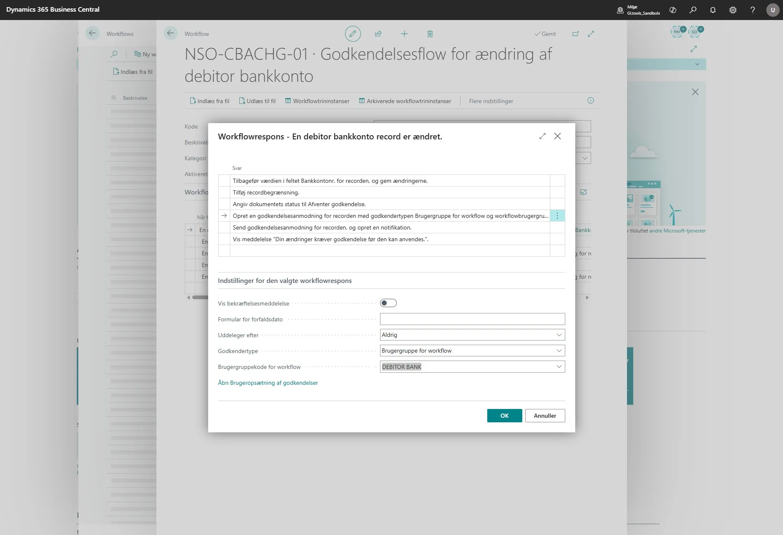Click andre Microsoft-tjenester link at right
This screenshot has height=535, width=783.
(x=677, y=231)
